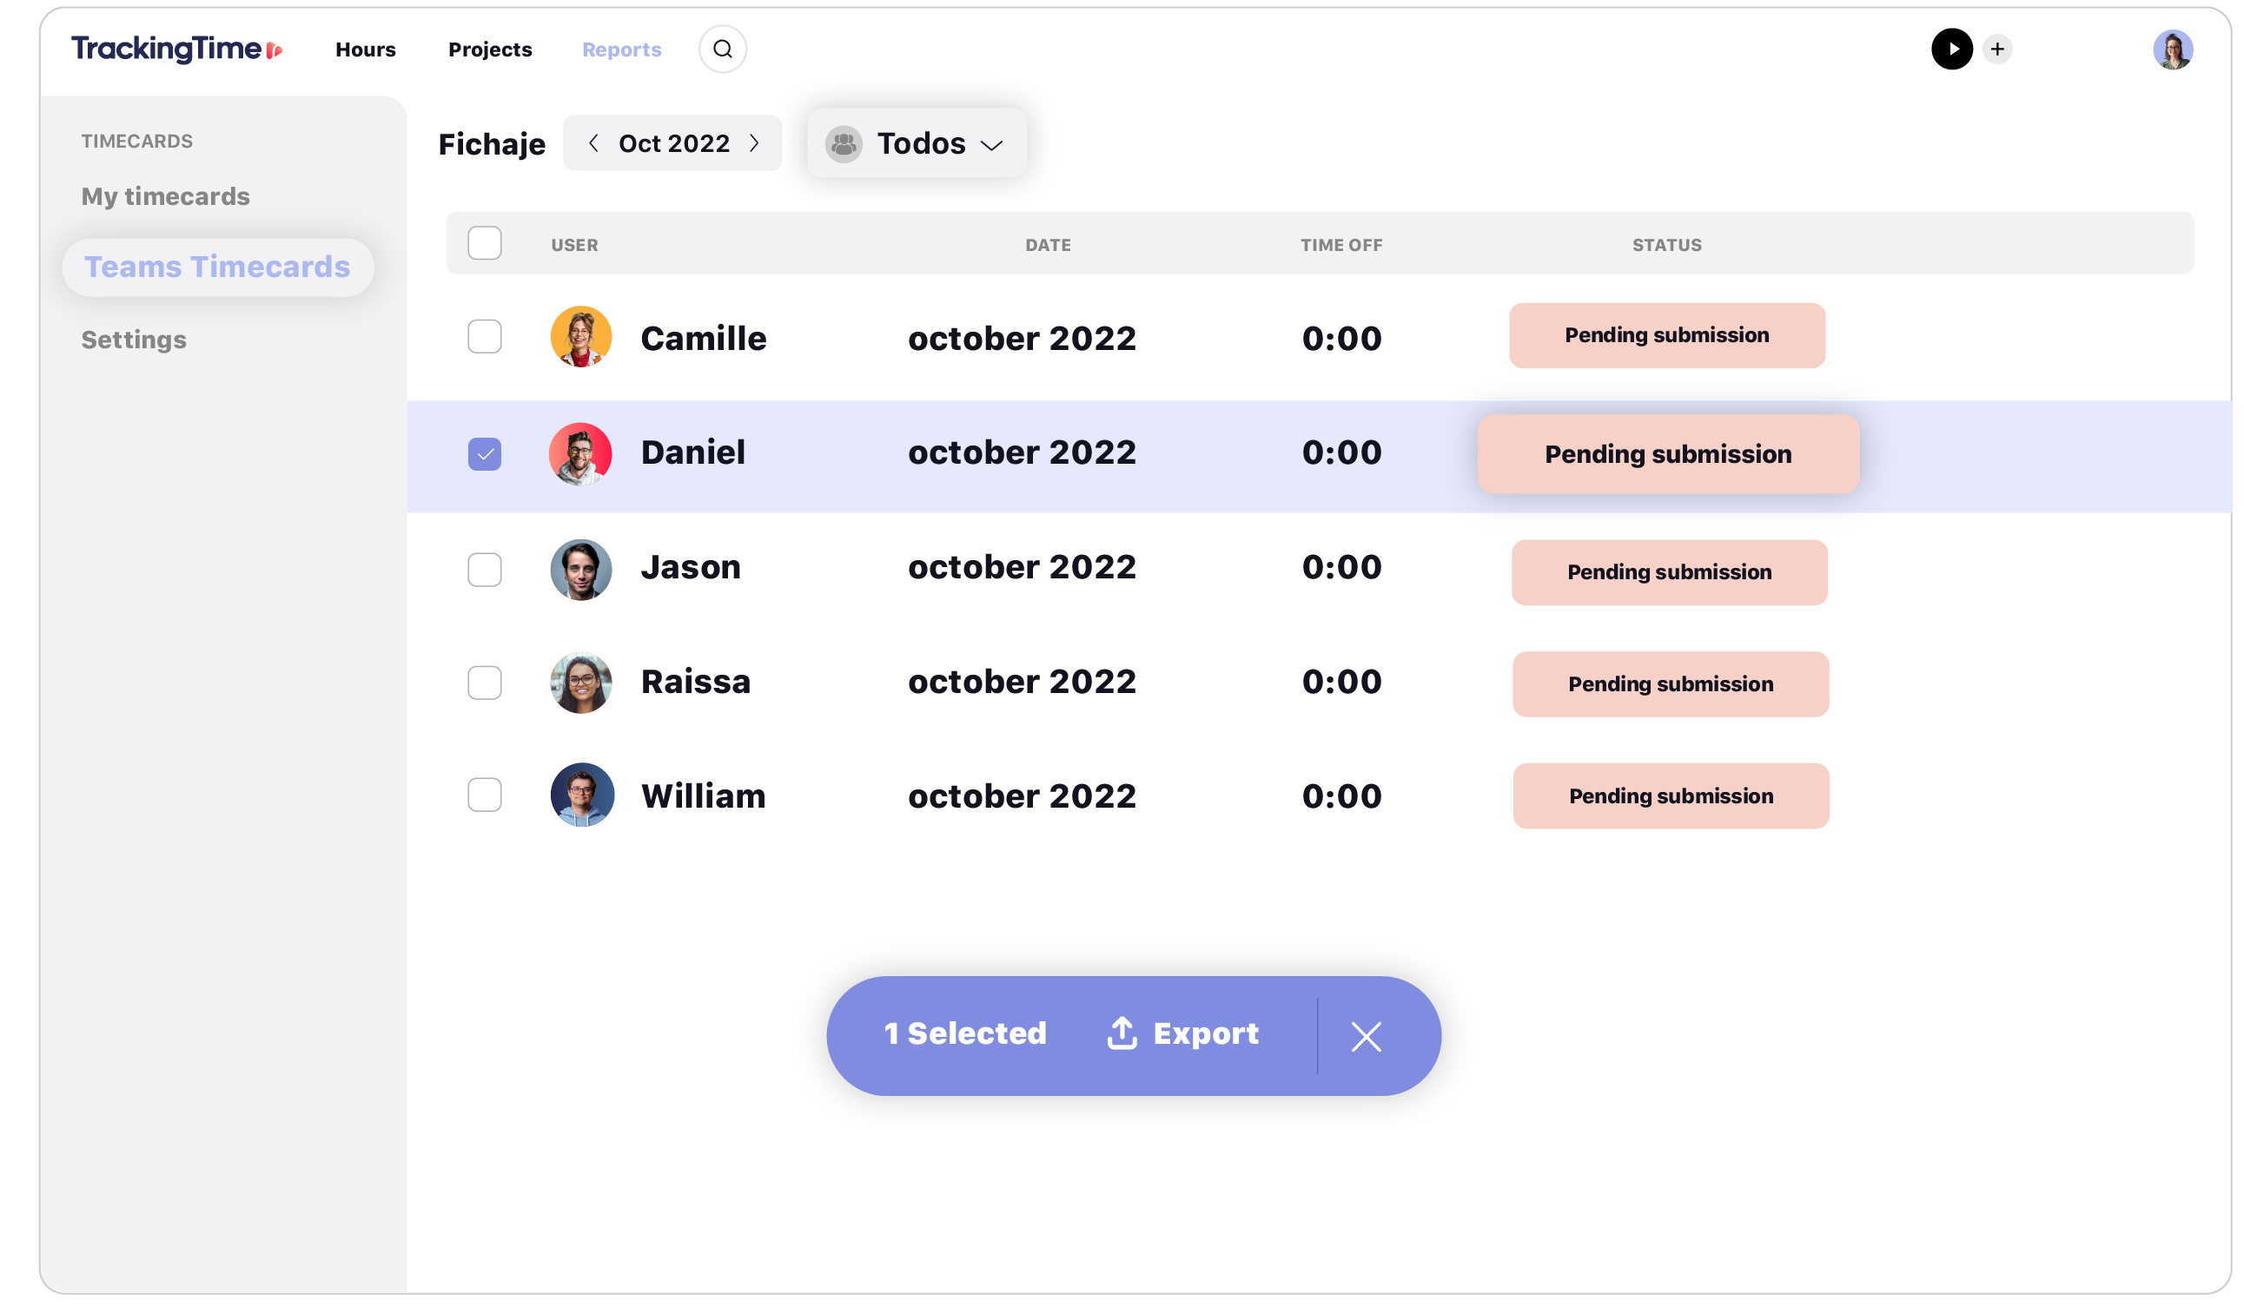Open Settings in the left sidebar

(x=134, y=338)
